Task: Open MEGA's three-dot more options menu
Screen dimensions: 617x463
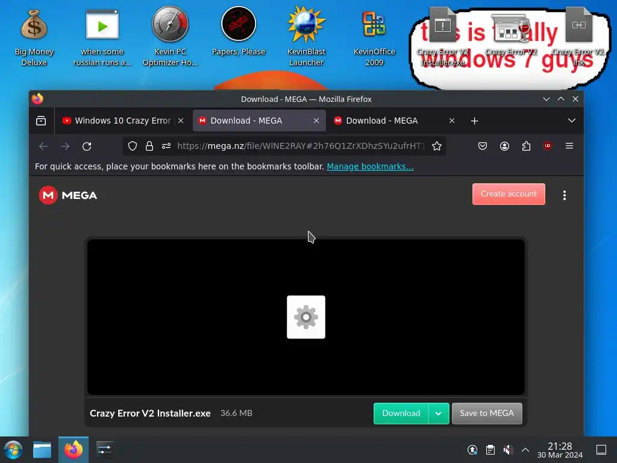Action: tap(564, 195)
